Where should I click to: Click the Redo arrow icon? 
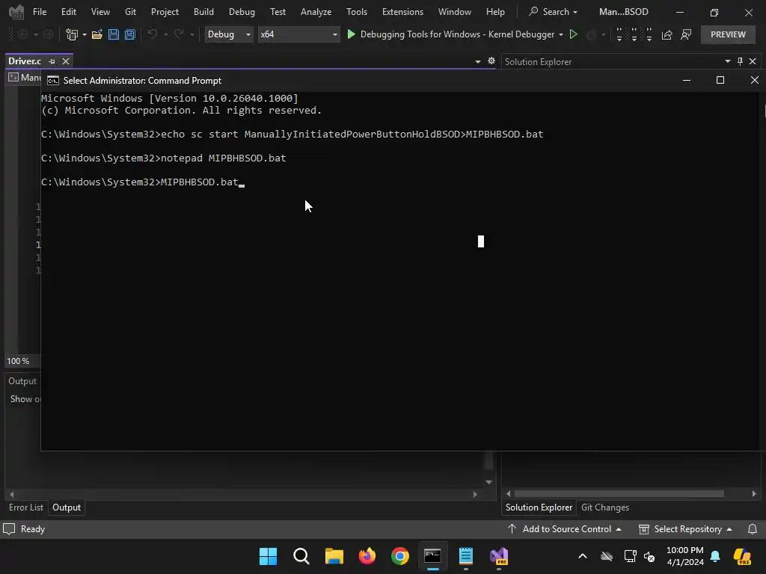pyautogui.click(x=179, y=34)
